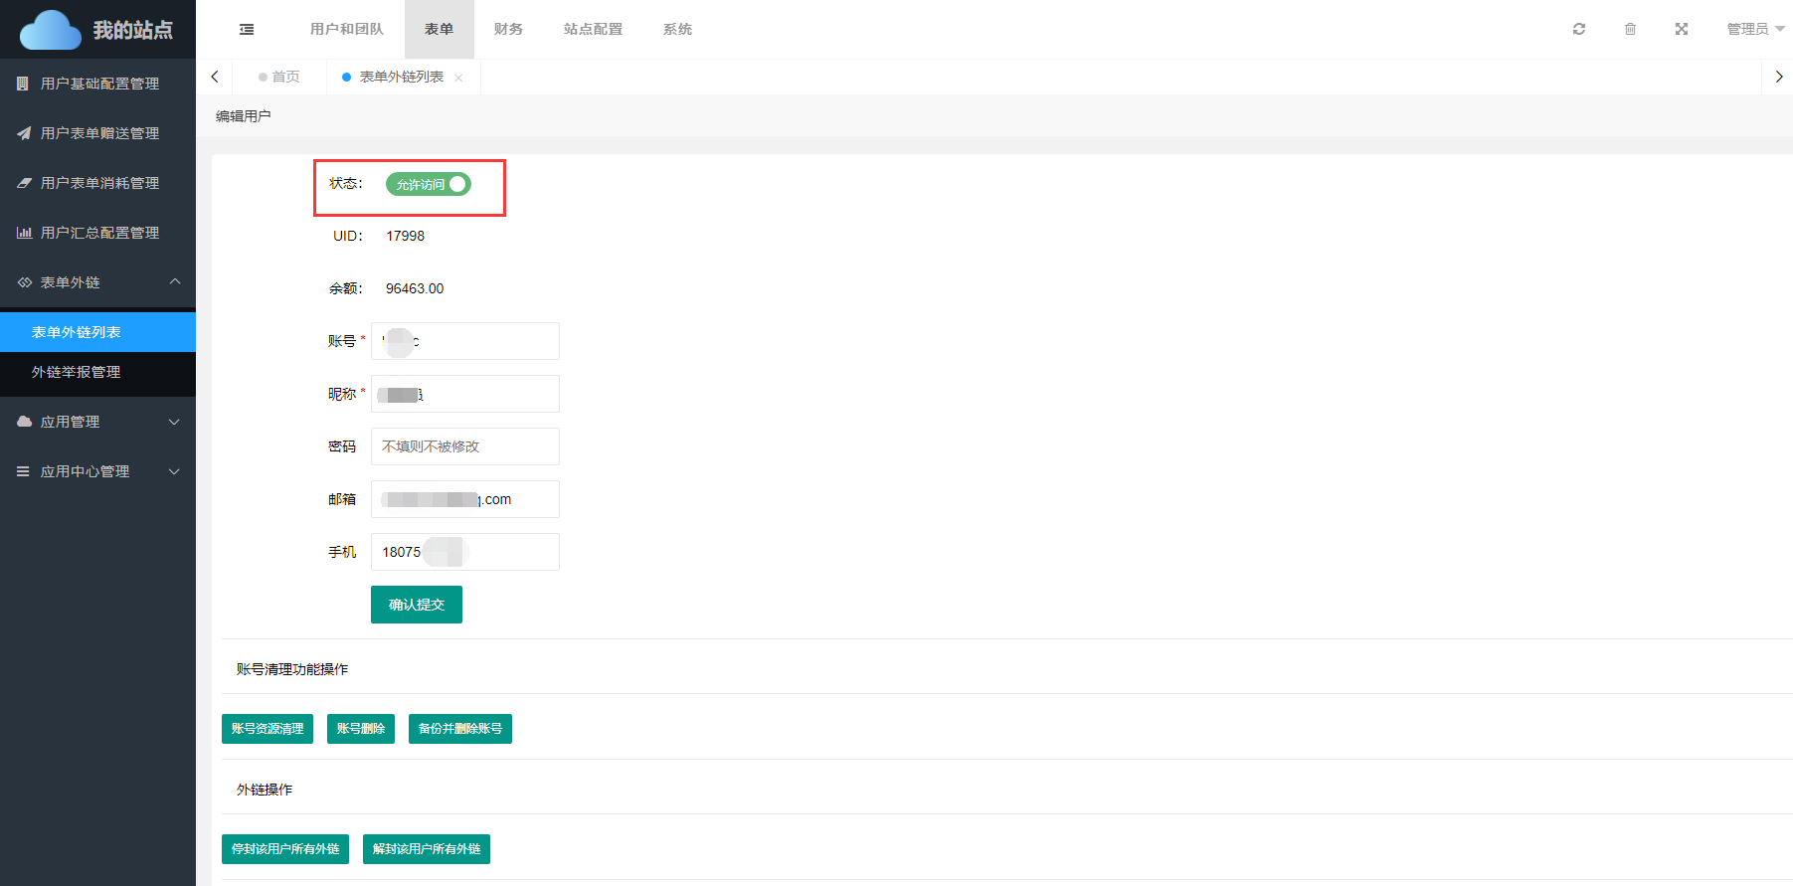Click the trash clear-cache icon
The height and width of the screenshot is (886, 1793).
(1630, 29)
